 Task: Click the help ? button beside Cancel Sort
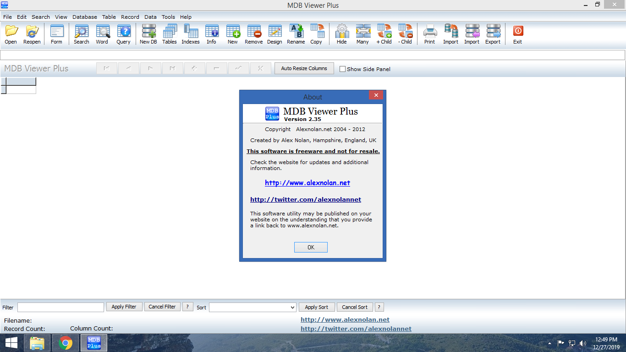point(379,307)
